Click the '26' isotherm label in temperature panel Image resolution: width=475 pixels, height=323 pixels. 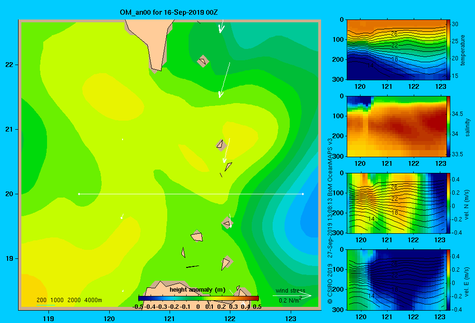point(394,34)
